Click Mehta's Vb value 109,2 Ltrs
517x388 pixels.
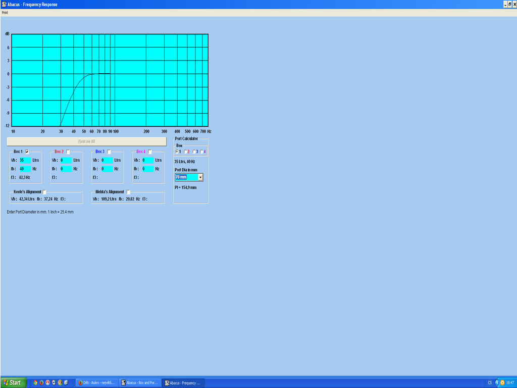click(x=109, y=199)
